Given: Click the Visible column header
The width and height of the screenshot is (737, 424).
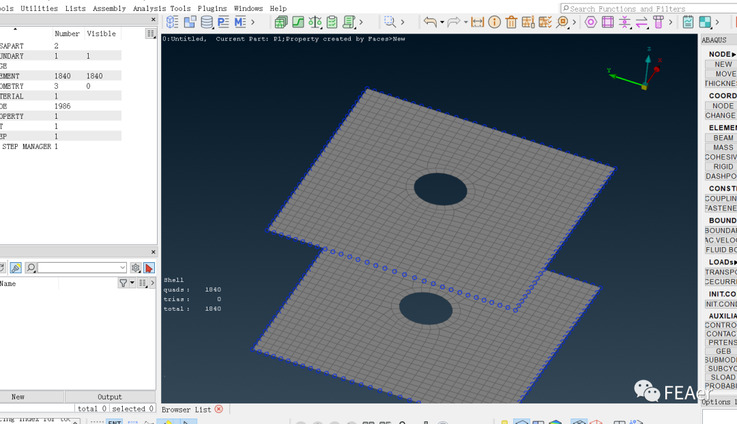Looking at the screenshot, I should (101, 33).
